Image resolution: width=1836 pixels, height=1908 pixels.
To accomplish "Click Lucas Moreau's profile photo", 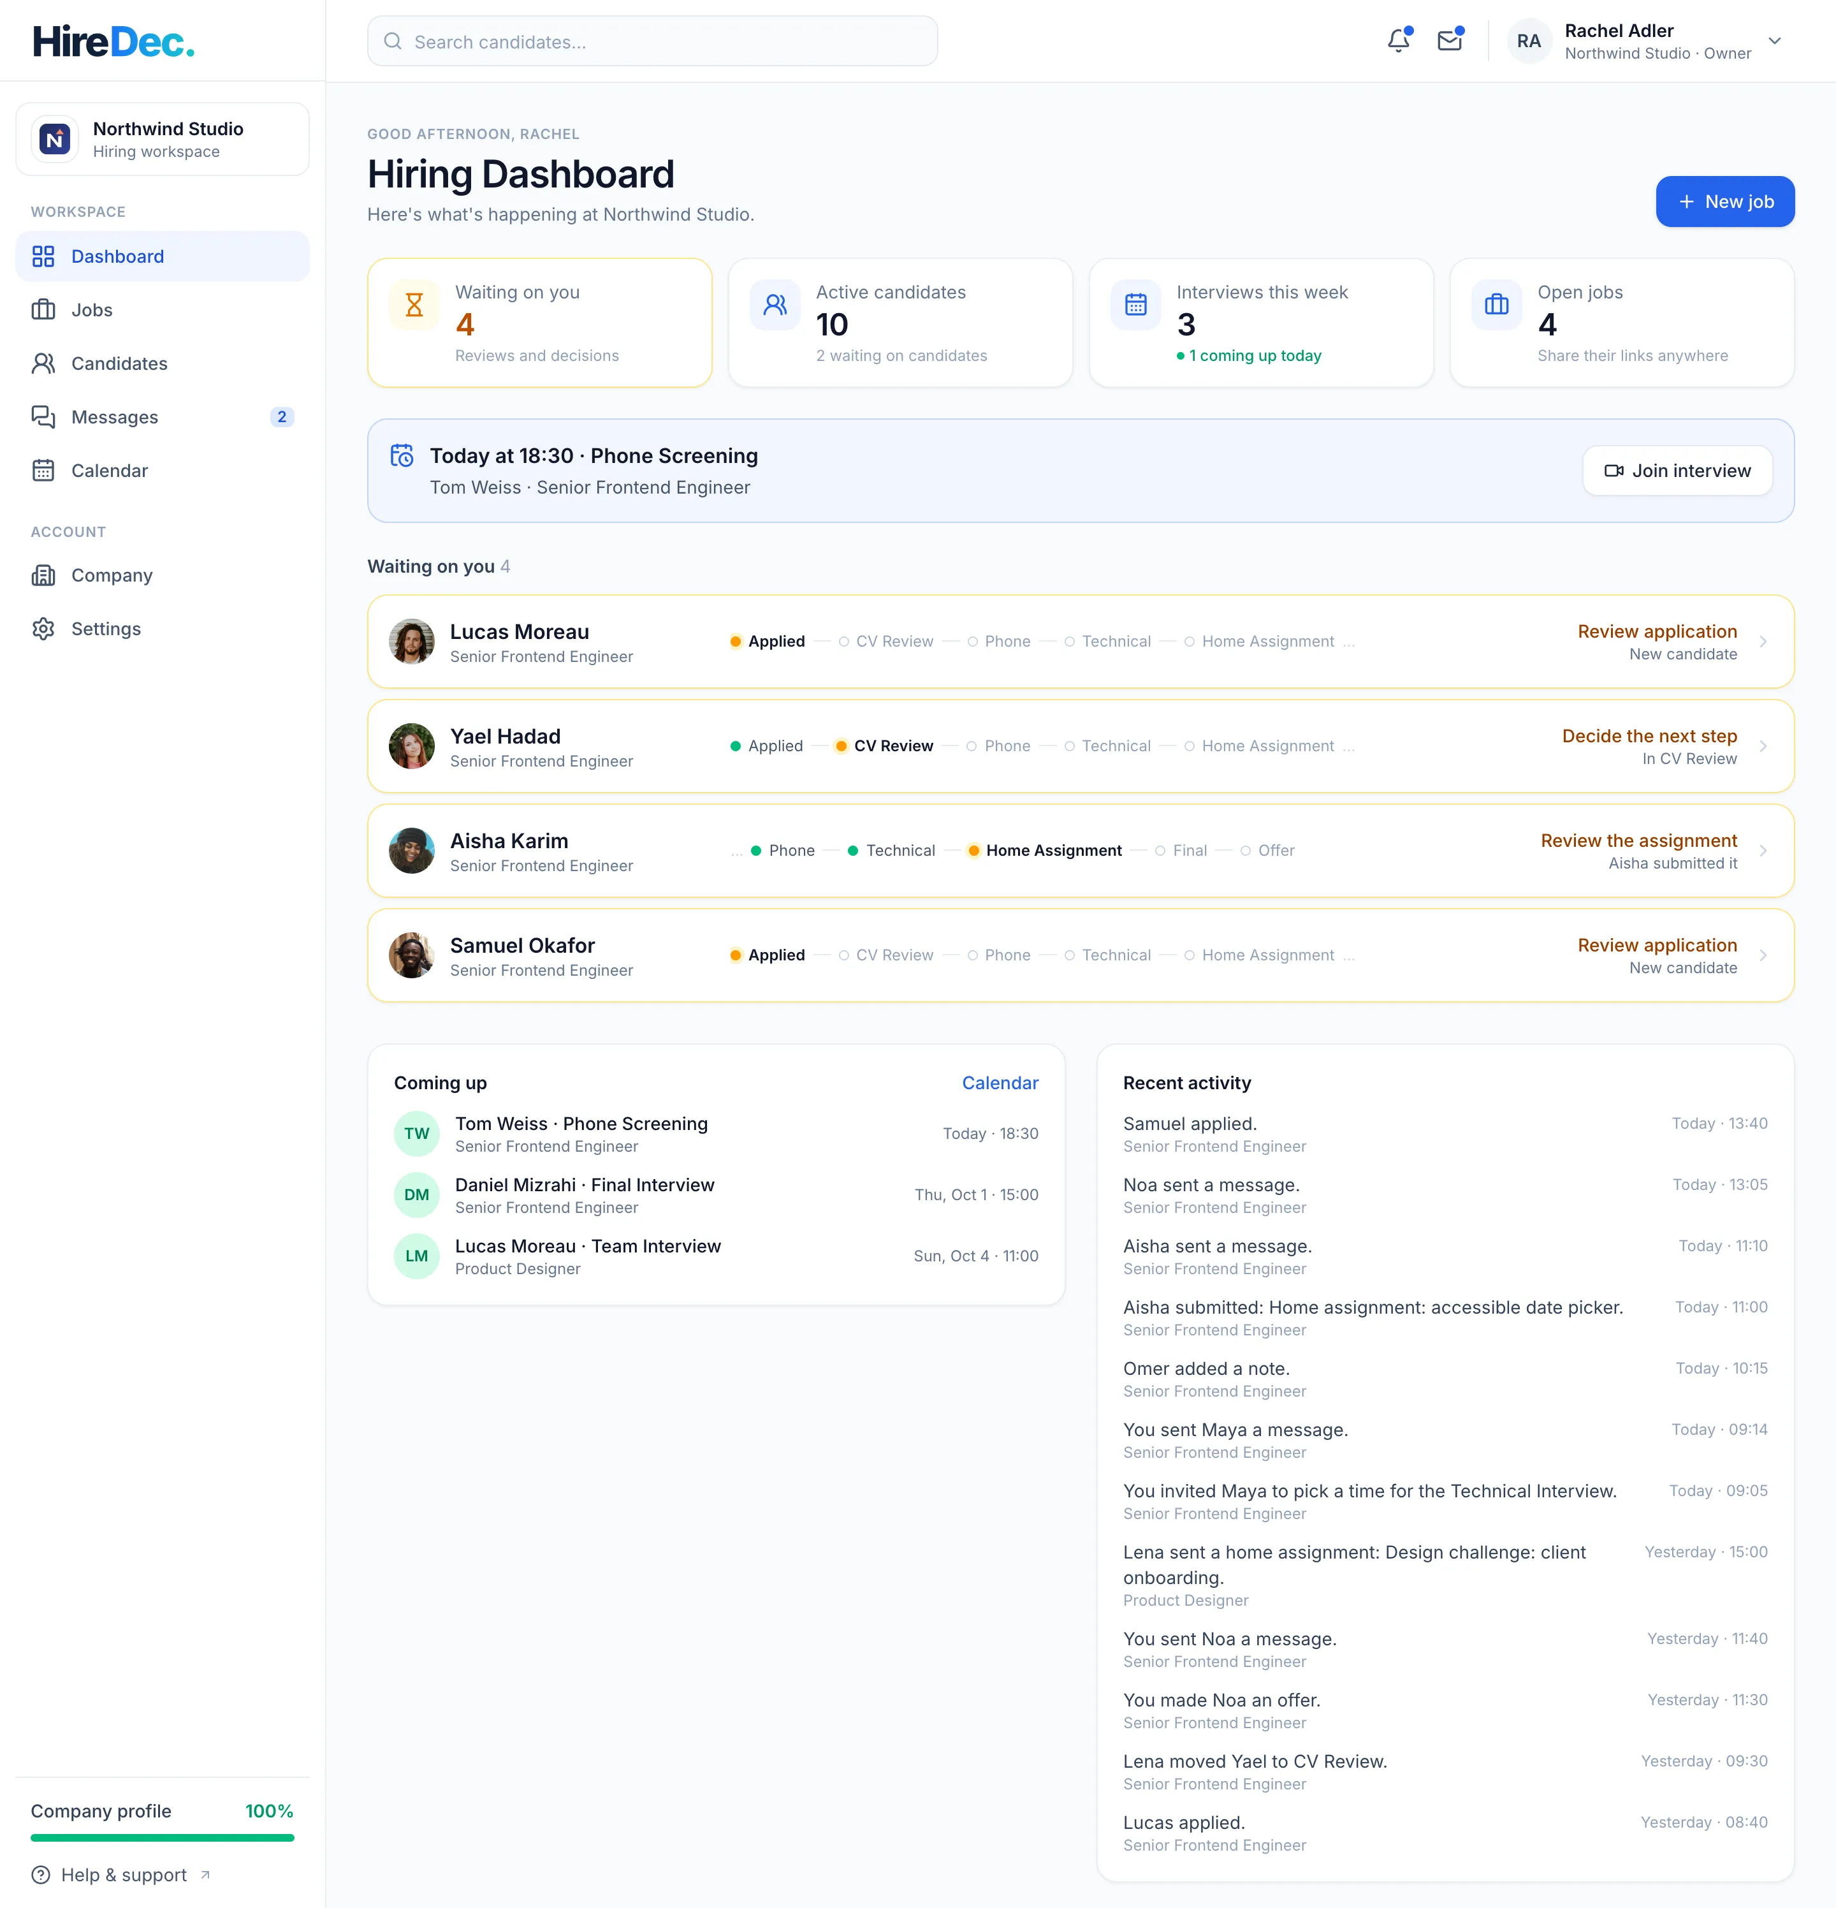I will coord(412,642).
